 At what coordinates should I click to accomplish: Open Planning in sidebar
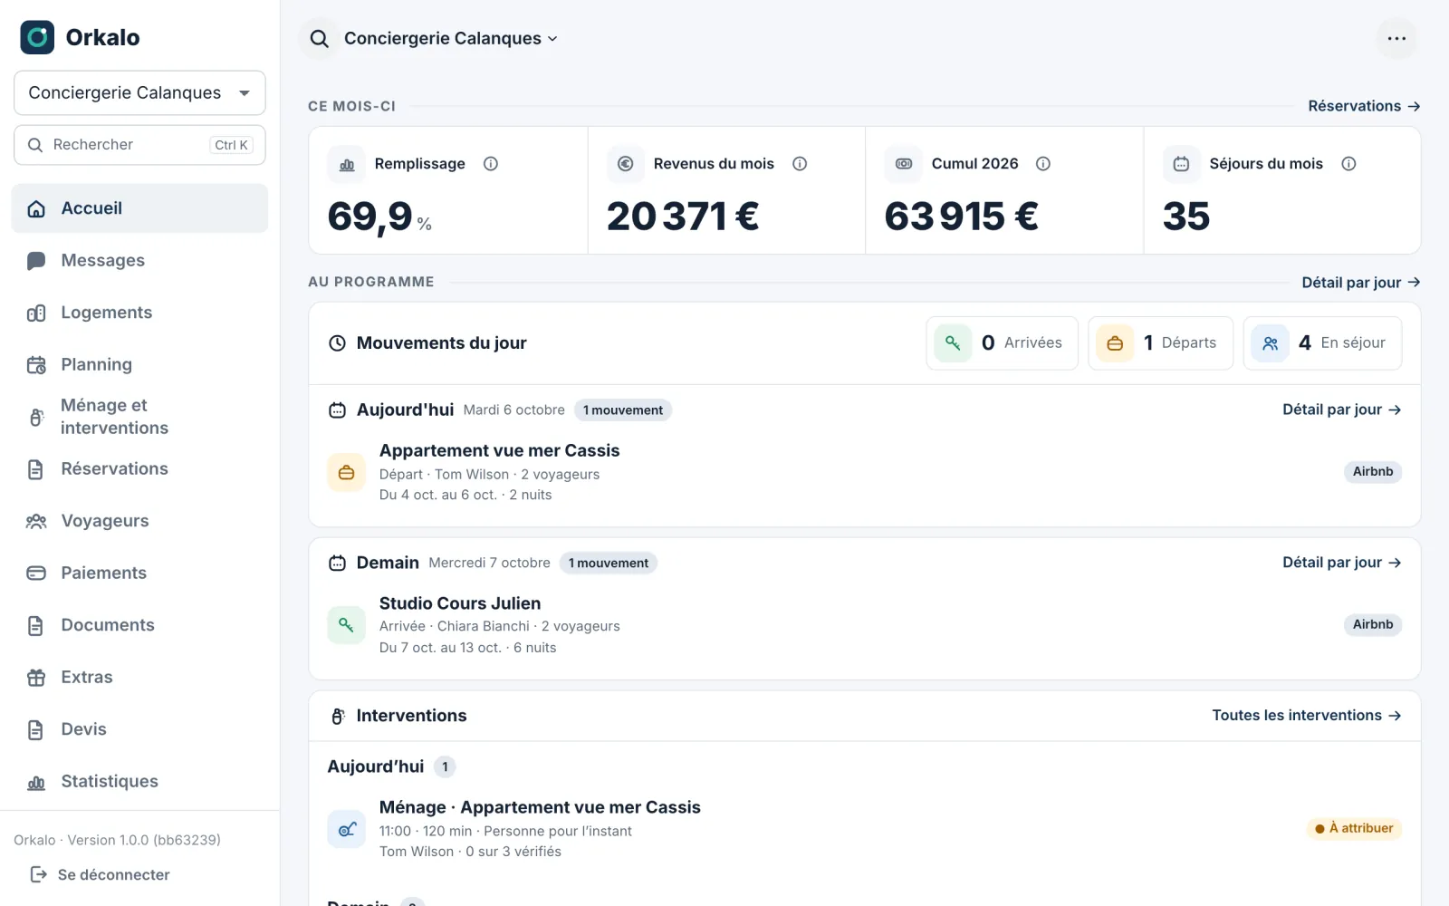click(x=139, y=365)
